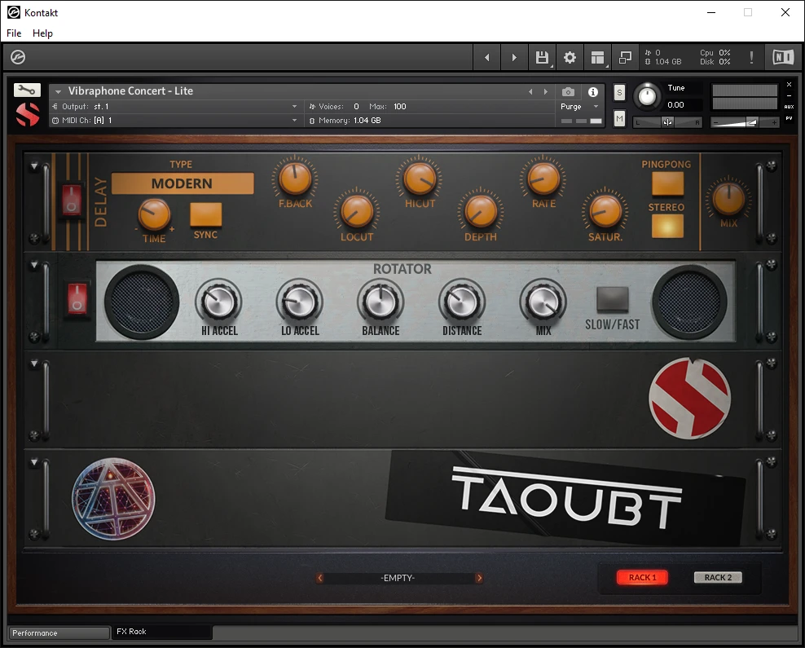Viewport: 805px width, 648px height.
Task: Open Kontakt options gear icon
Action: 570,58
